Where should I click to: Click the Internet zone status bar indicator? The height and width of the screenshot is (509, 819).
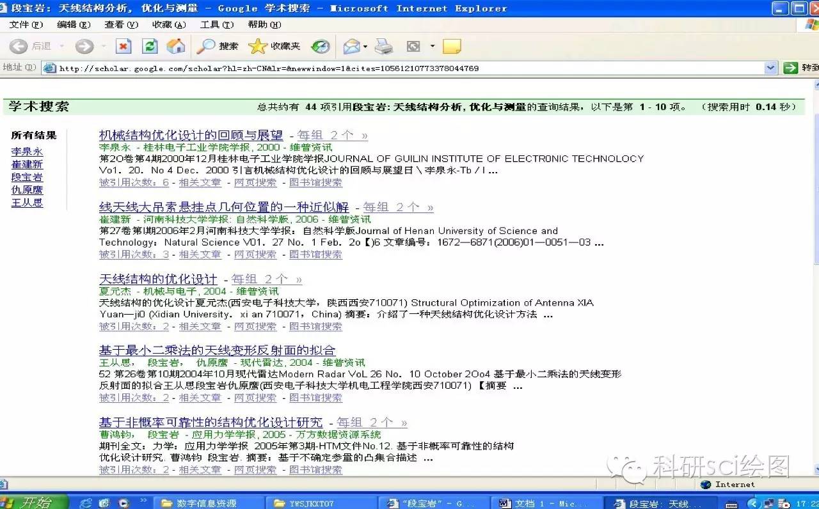pyautogui.click(x=728, y=485)
